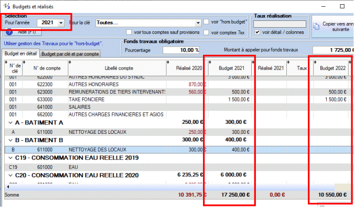Collapse C19 - CONSOMMATION EAU REELLE 2019
This screenshot has height=207, width=354.
coord(10,158)
